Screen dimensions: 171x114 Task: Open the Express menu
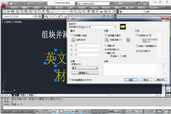click(x=154, y=8)
